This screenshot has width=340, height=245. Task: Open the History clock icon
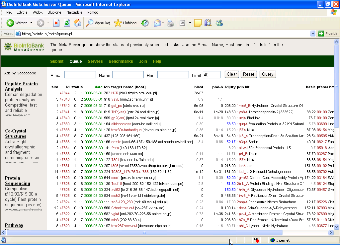click(x=145, y=23)
